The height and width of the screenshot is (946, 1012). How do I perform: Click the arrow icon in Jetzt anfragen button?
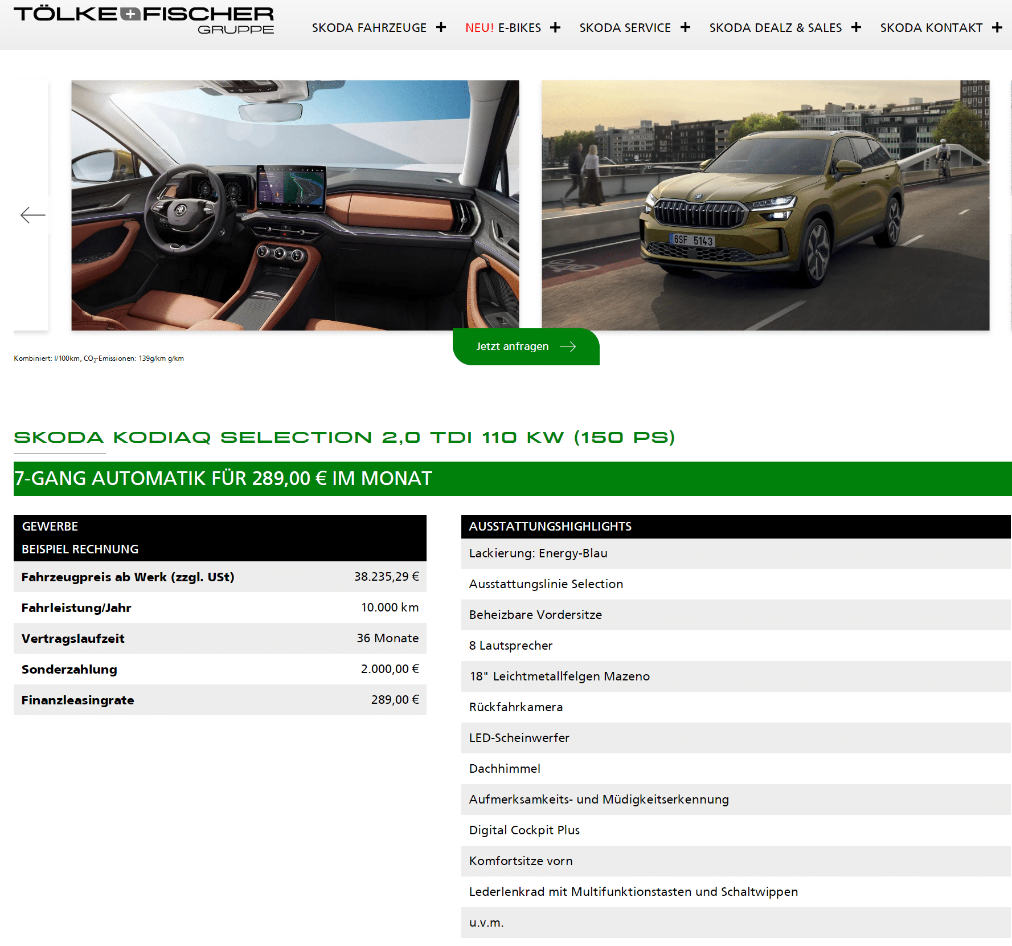[x=568, y=346]
